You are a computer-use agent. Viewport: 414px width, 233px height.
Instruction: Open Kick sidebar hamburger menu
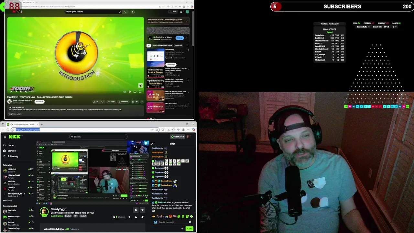(5, 137)
